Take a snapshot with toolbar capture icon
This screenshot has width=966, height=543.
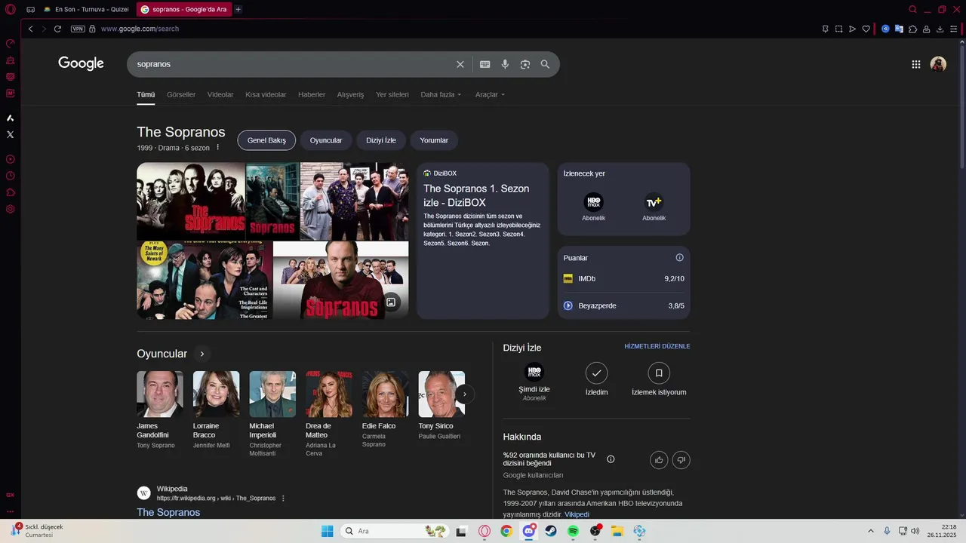[838, 29]
